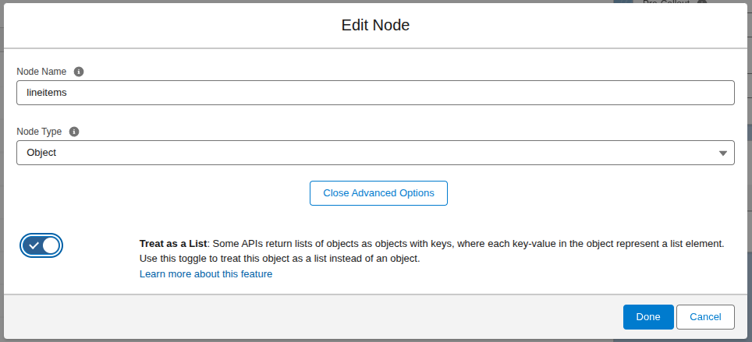Click the Pre-Callout info icon behind dialog
The image size is (752, 342).
point(701,3)
